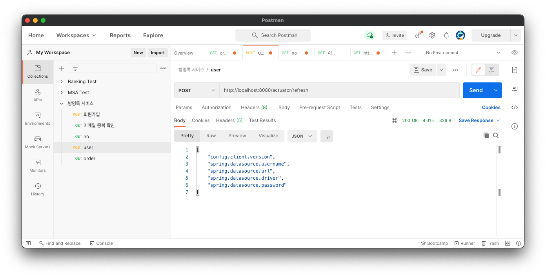Viewport: 546px width, 277px height.
Task: Click the filter icon in collections search
Action: point(75,68)
